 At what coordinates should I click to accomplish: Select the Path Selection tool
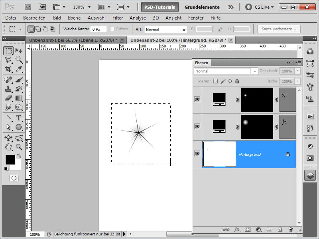click(8, 127)
